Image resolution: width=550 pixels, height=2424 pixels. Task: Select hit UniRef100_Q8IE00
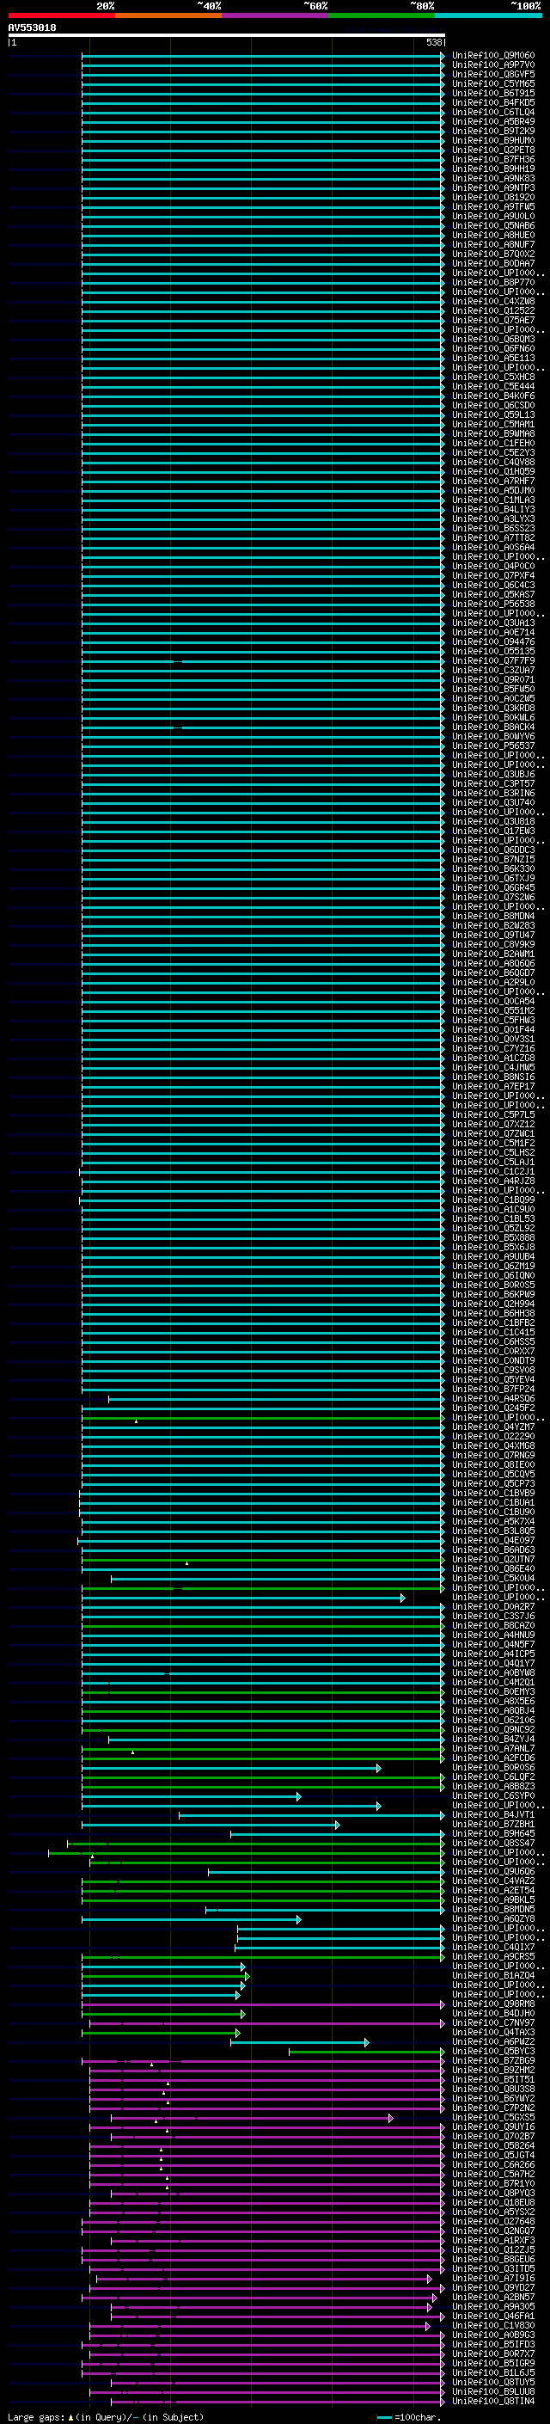(x=493, y=1465)
